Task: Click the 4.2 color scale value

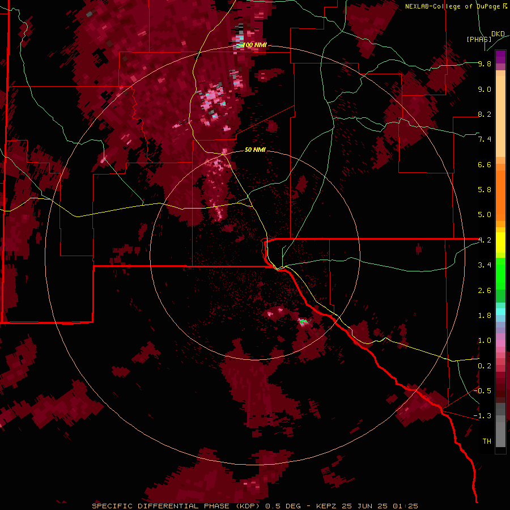Action: 484,240
